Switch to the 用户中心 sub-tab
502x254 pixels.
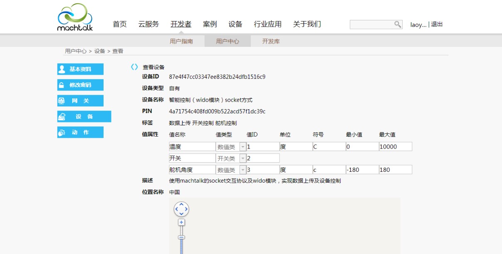[228, 41]
